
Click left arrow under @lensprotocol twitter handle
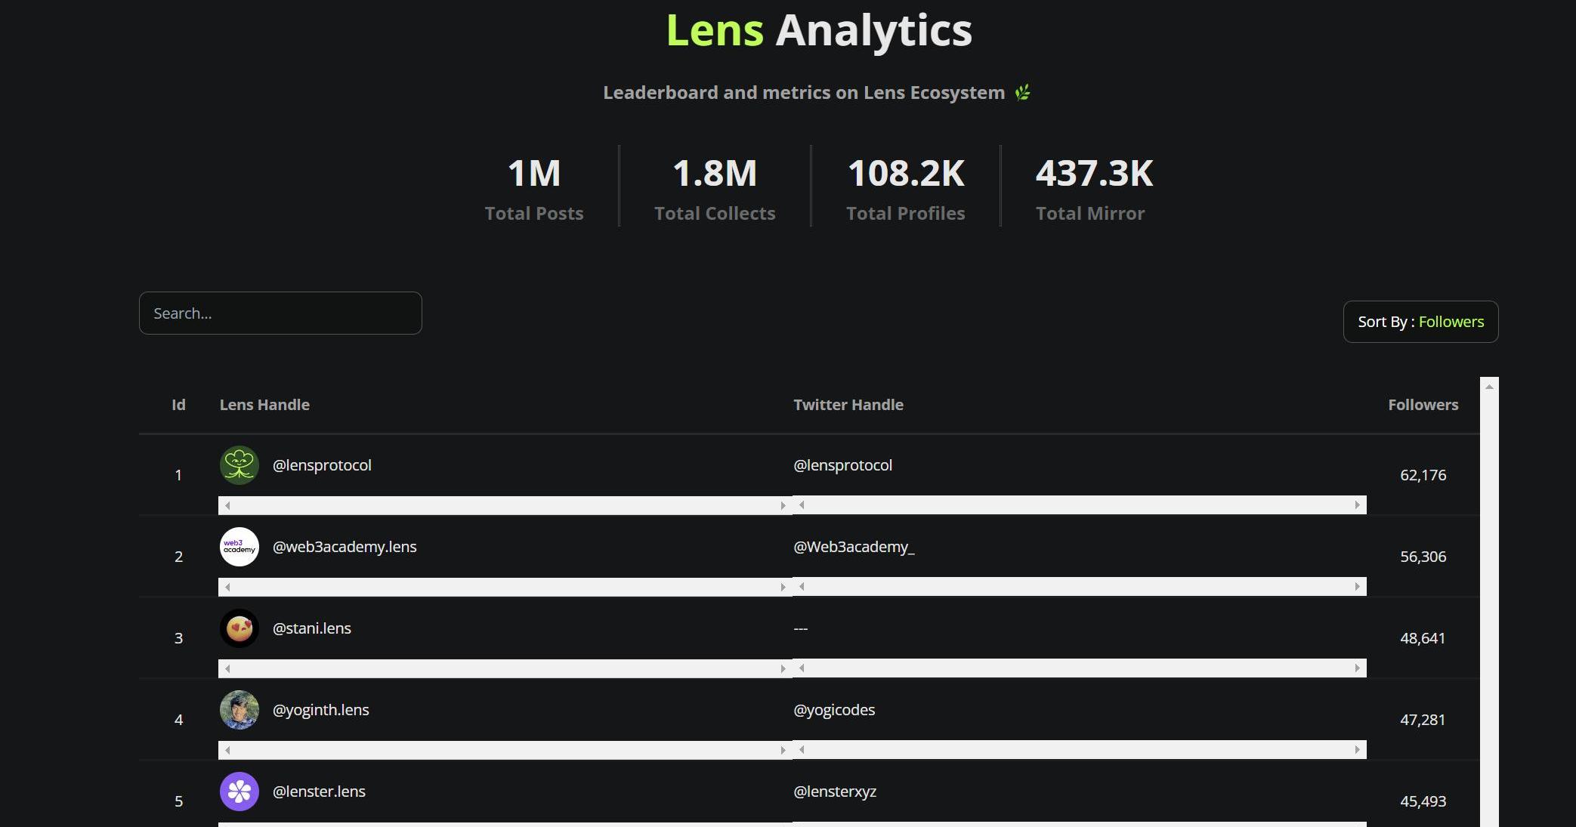(802, 505)
